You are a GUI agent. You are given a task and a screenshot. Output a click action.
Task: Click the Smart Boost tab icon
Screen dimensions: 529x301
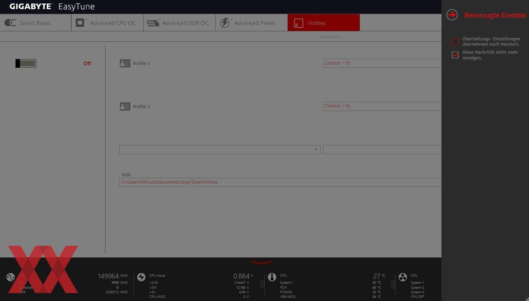tap(10, 23)
